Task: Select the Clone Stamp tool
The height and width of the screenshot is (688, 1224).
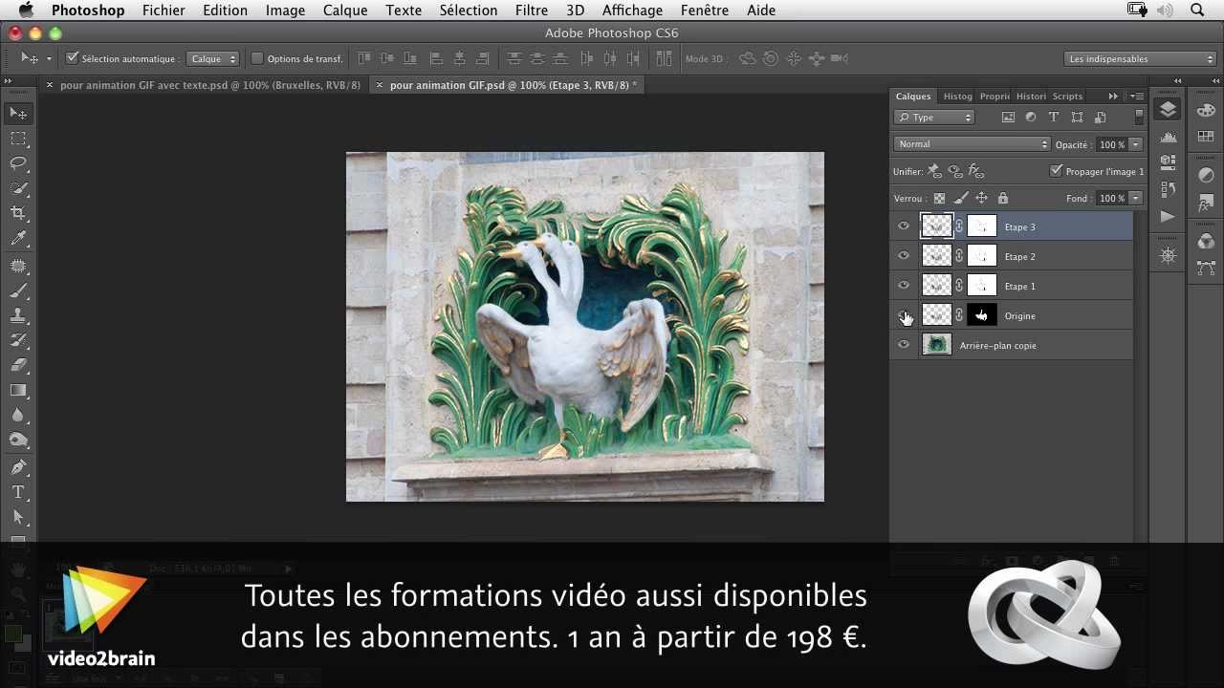Action: click(18, 315)
